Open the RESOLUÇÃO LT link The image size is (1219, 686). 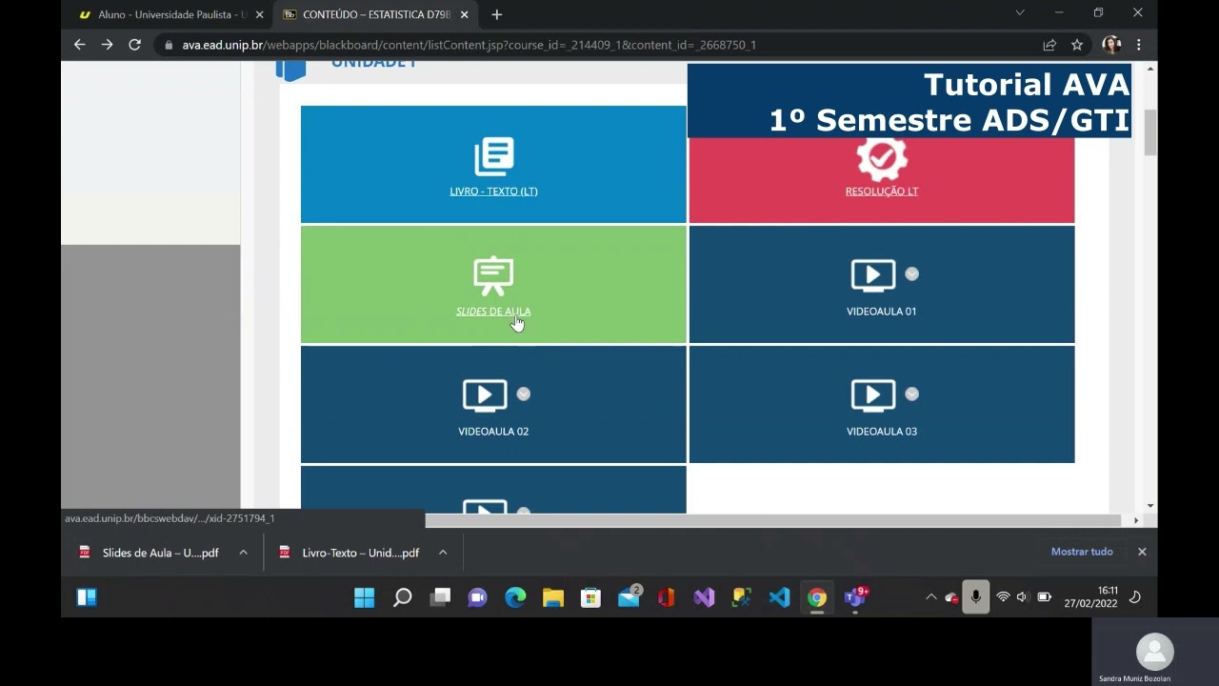(x=882, y=192)
